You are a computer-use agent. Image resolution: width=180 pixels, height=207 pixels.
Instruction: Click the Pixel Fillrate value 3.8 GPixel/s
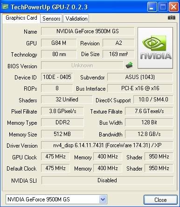pos(62,111)
